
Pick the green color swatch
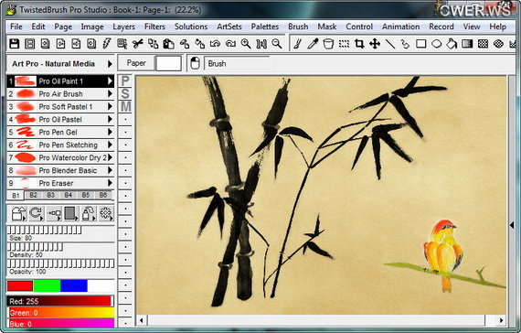click(47, 285)
